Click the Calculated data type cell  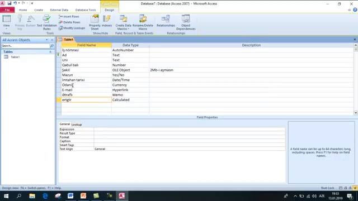click(130, 100)
